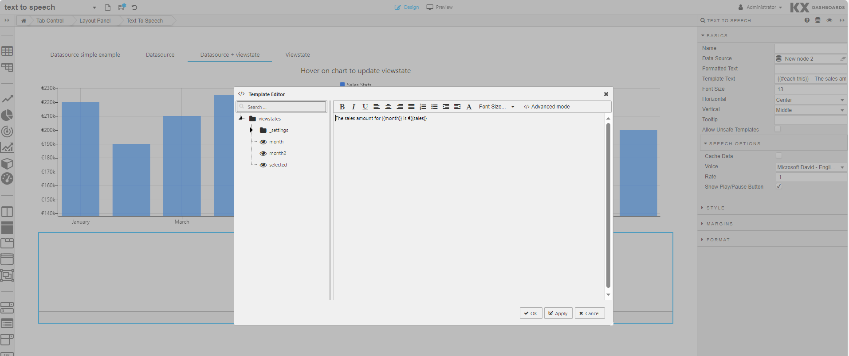Switch to the Viewstate tab
The image size is (849, 356).
coord(297,55)
